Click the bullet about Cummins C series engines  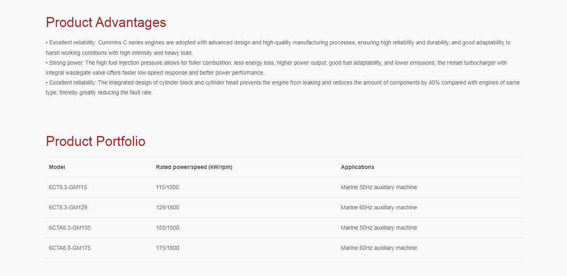point(278,43)
